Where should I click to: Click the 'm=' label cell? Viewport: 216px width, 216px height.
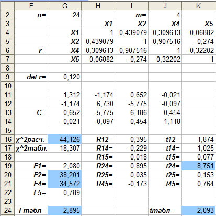[131, 15]
